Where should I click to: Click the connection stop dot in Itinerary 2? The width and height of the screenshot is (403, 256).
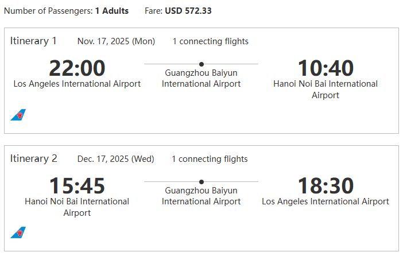point(201,181)
